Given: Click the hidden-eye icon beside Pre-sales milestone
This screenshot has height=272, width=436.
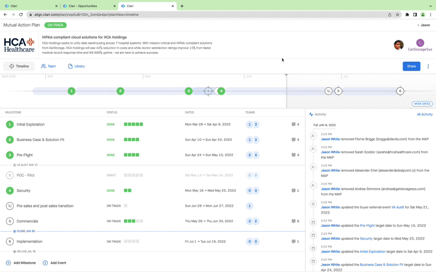Looking at the screenshot, I should point(10,206).
